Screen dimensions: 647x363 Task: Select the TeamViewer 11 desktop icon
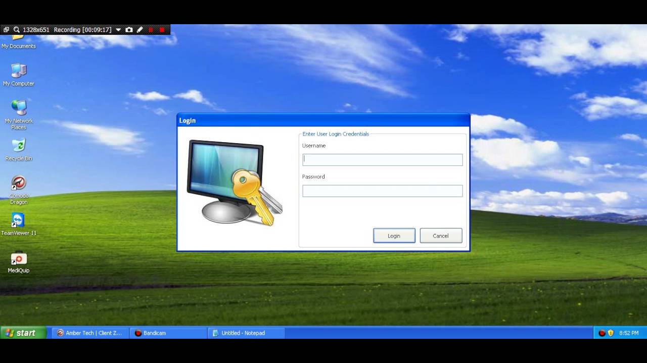19,224
